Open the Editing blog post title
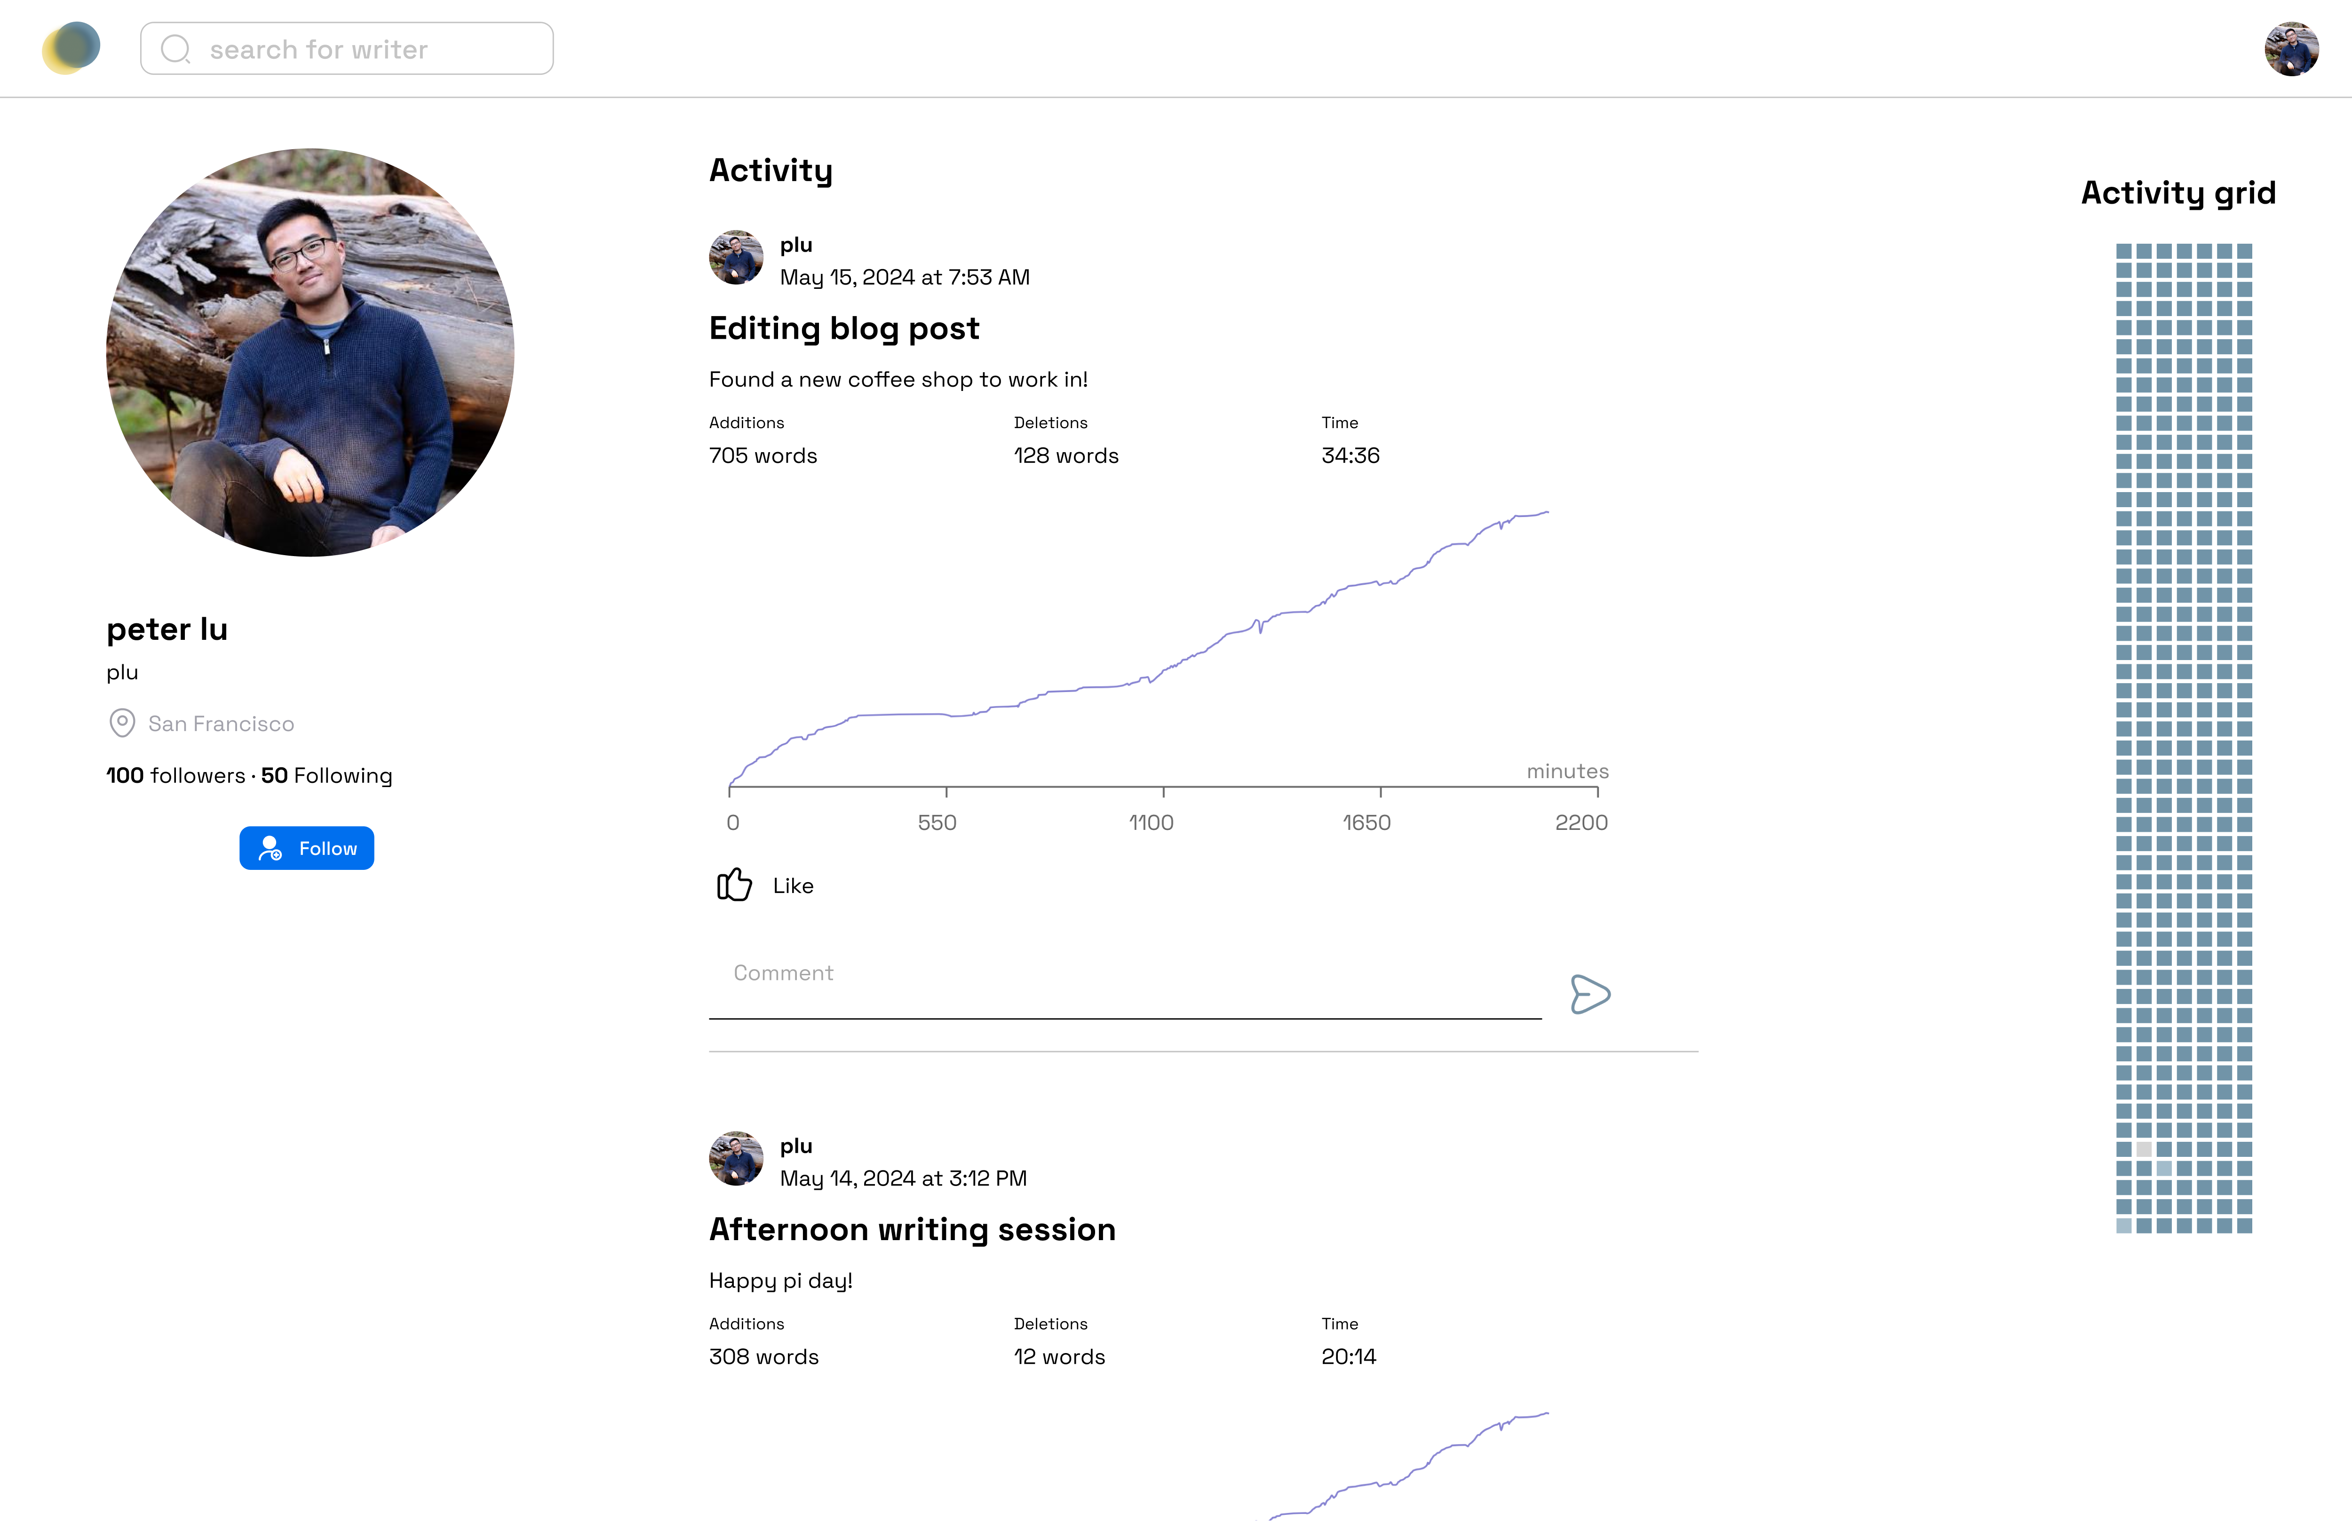The image size is (2352, 1521). (x=844, y=328)
